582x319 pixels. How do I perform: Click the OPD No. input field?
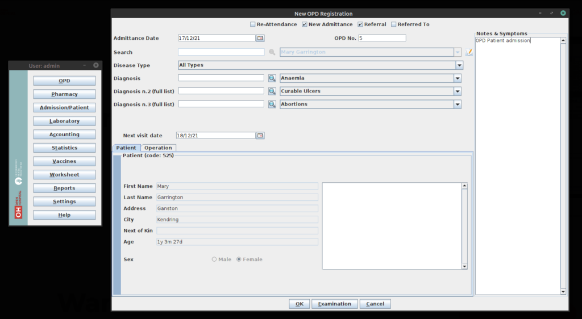pyautogui.click(x=382, y=38)
